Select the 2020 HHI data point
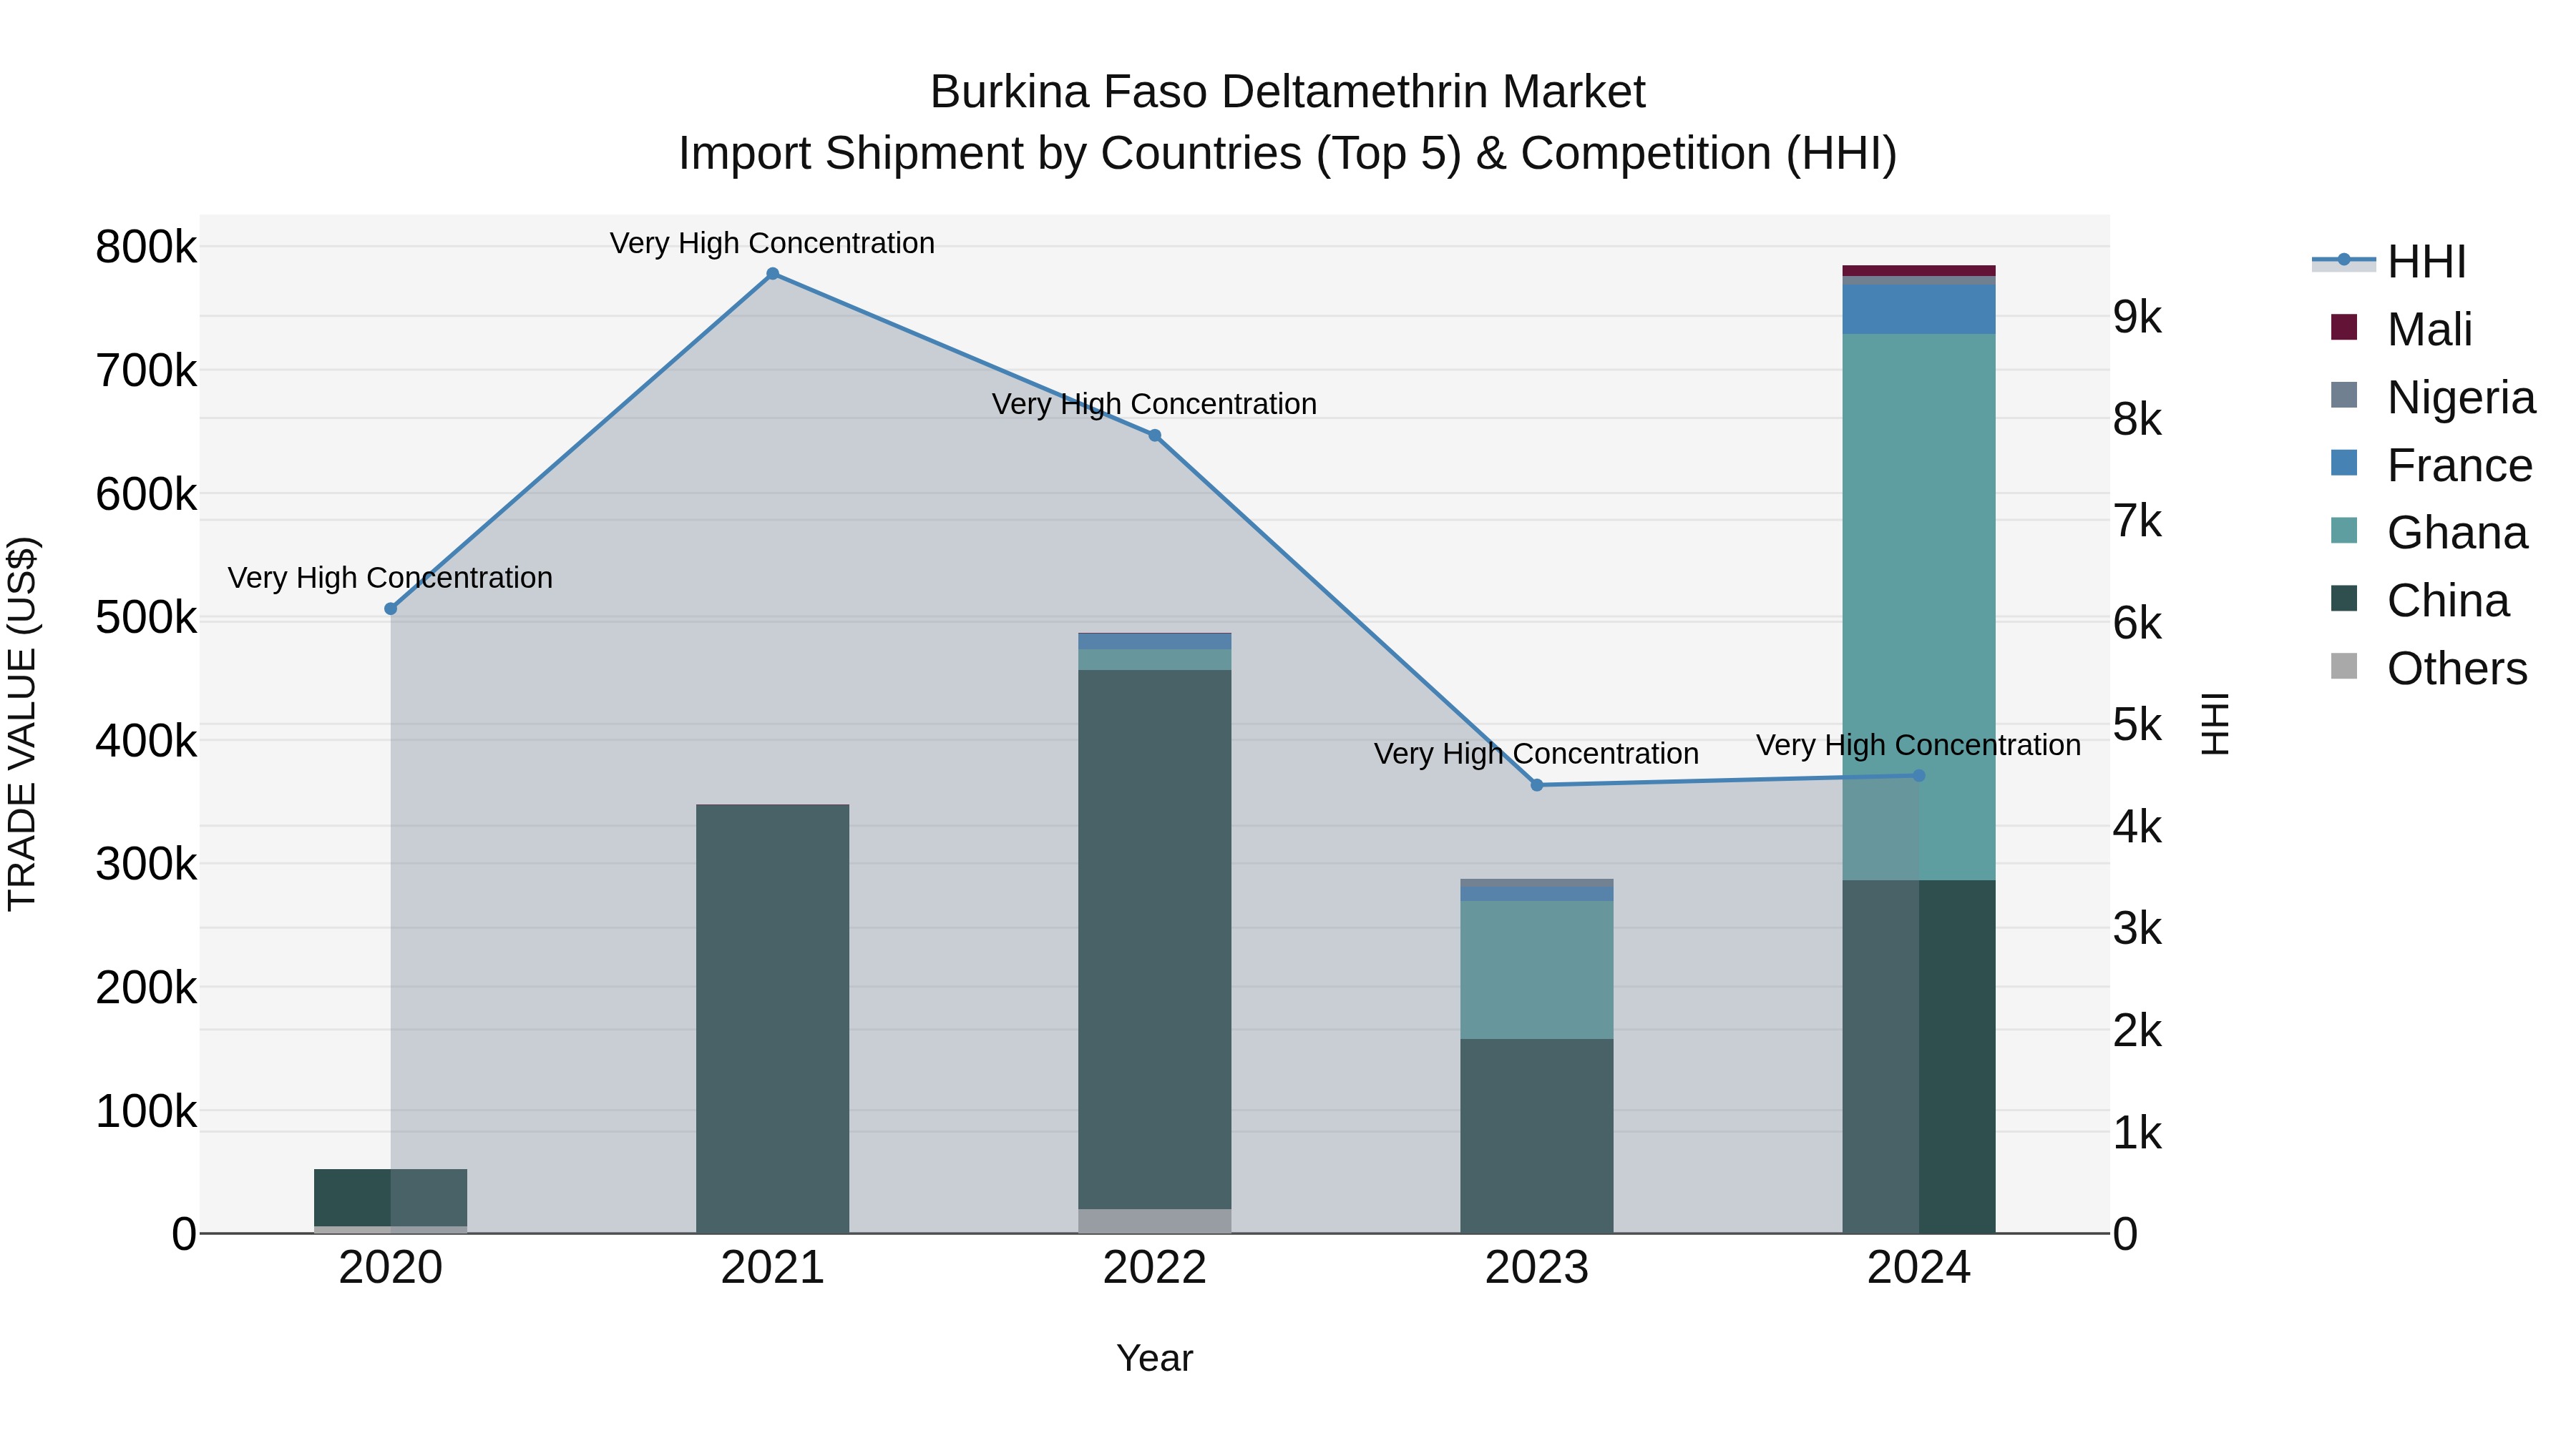Screen dimensions: 2576x1448 391,609
